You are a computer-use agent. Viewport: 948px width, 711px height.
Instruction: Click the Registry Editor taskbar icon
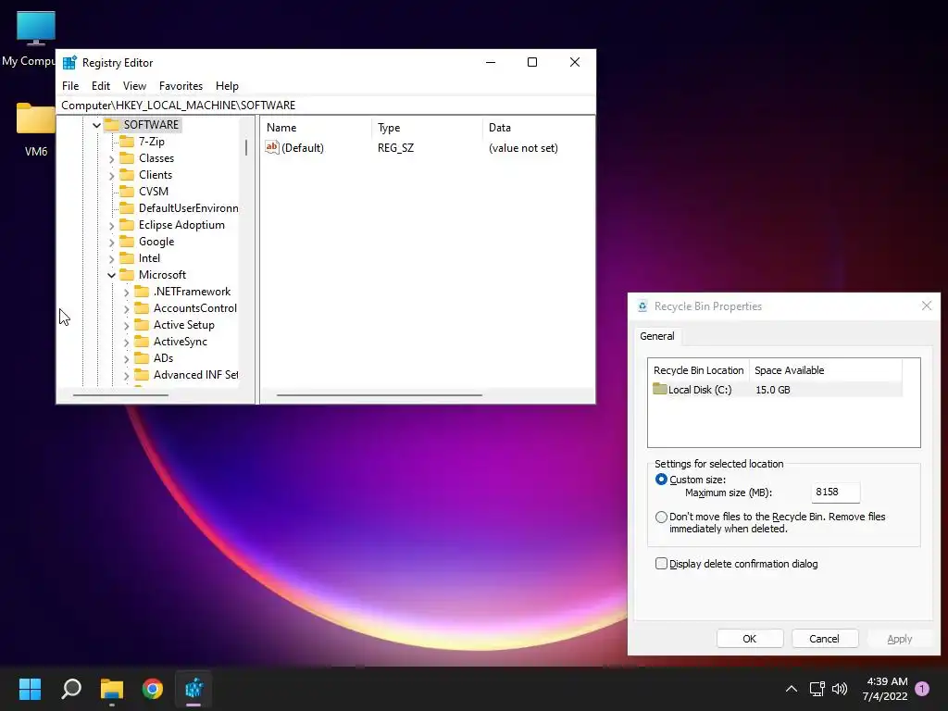(193, 688)
